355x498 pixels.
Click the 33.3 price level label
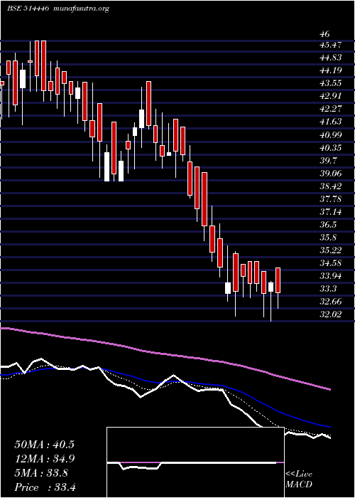328,289
